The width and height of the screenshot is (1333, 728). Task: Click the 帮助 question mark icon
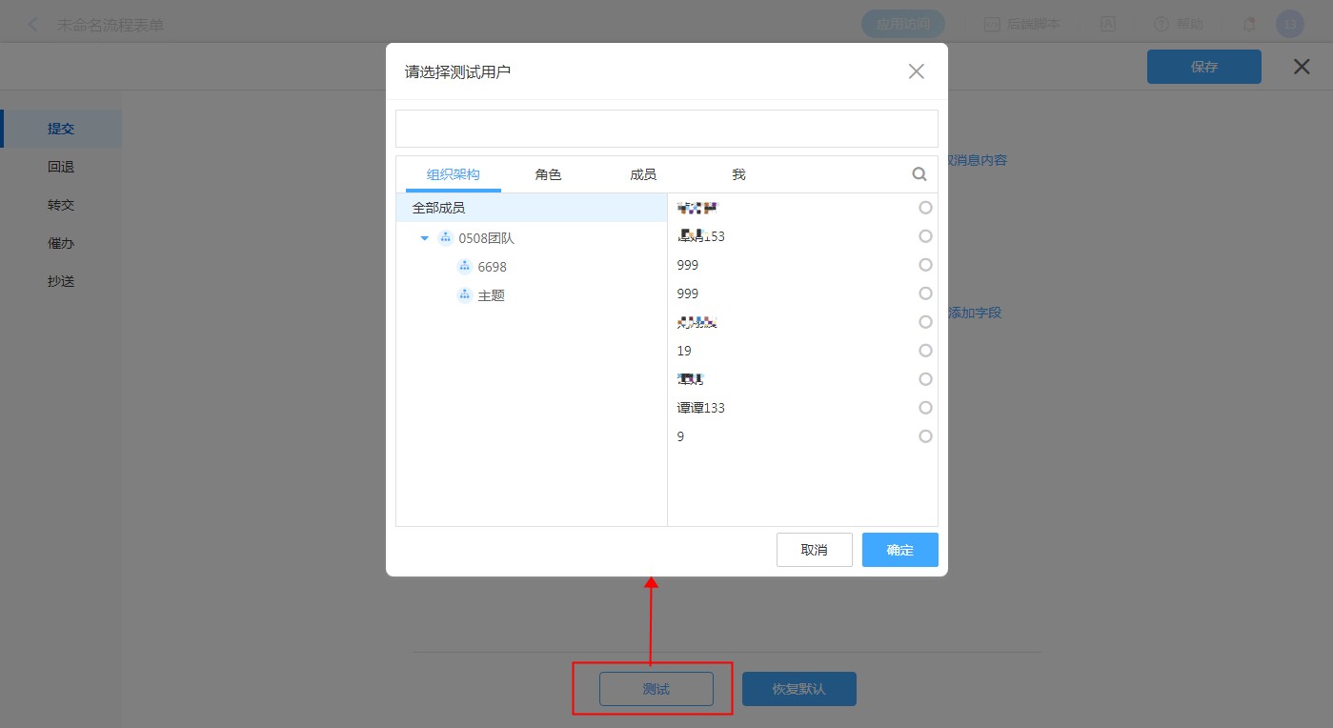pyautogui.click(x=1161, y=24)
